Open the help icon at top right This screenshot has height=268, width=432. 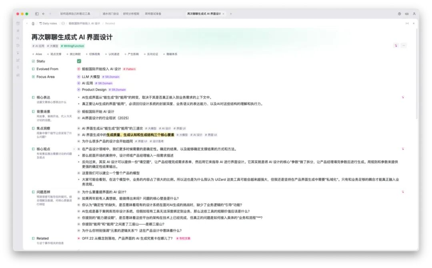399,14
